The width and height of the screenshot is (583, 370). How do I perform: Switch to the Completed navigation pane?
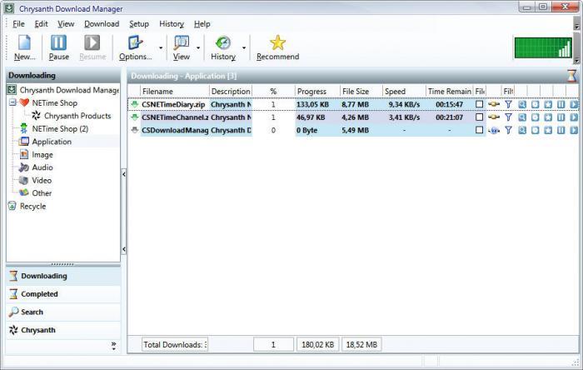click(x=63, y=294)
